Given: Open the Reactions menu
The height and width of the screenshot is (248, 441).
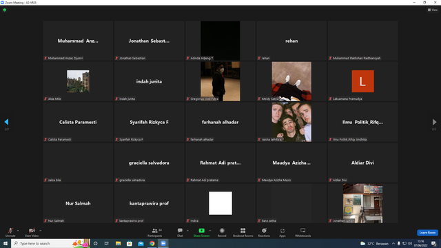Looking at the screenshot, I should (x=264, y=232).
